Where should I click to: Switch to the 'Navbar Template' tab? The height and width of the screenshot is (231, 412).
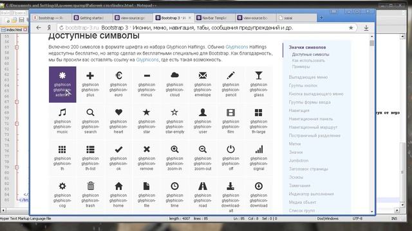pyautogui.click(x=214, y=18)
